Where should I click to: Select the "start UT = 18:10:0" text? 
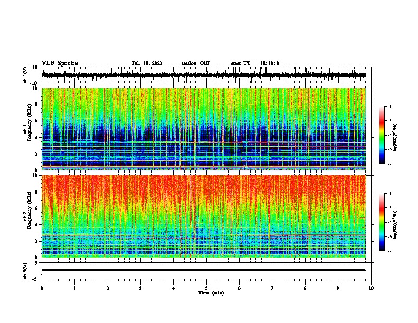[x=255, y=63]
